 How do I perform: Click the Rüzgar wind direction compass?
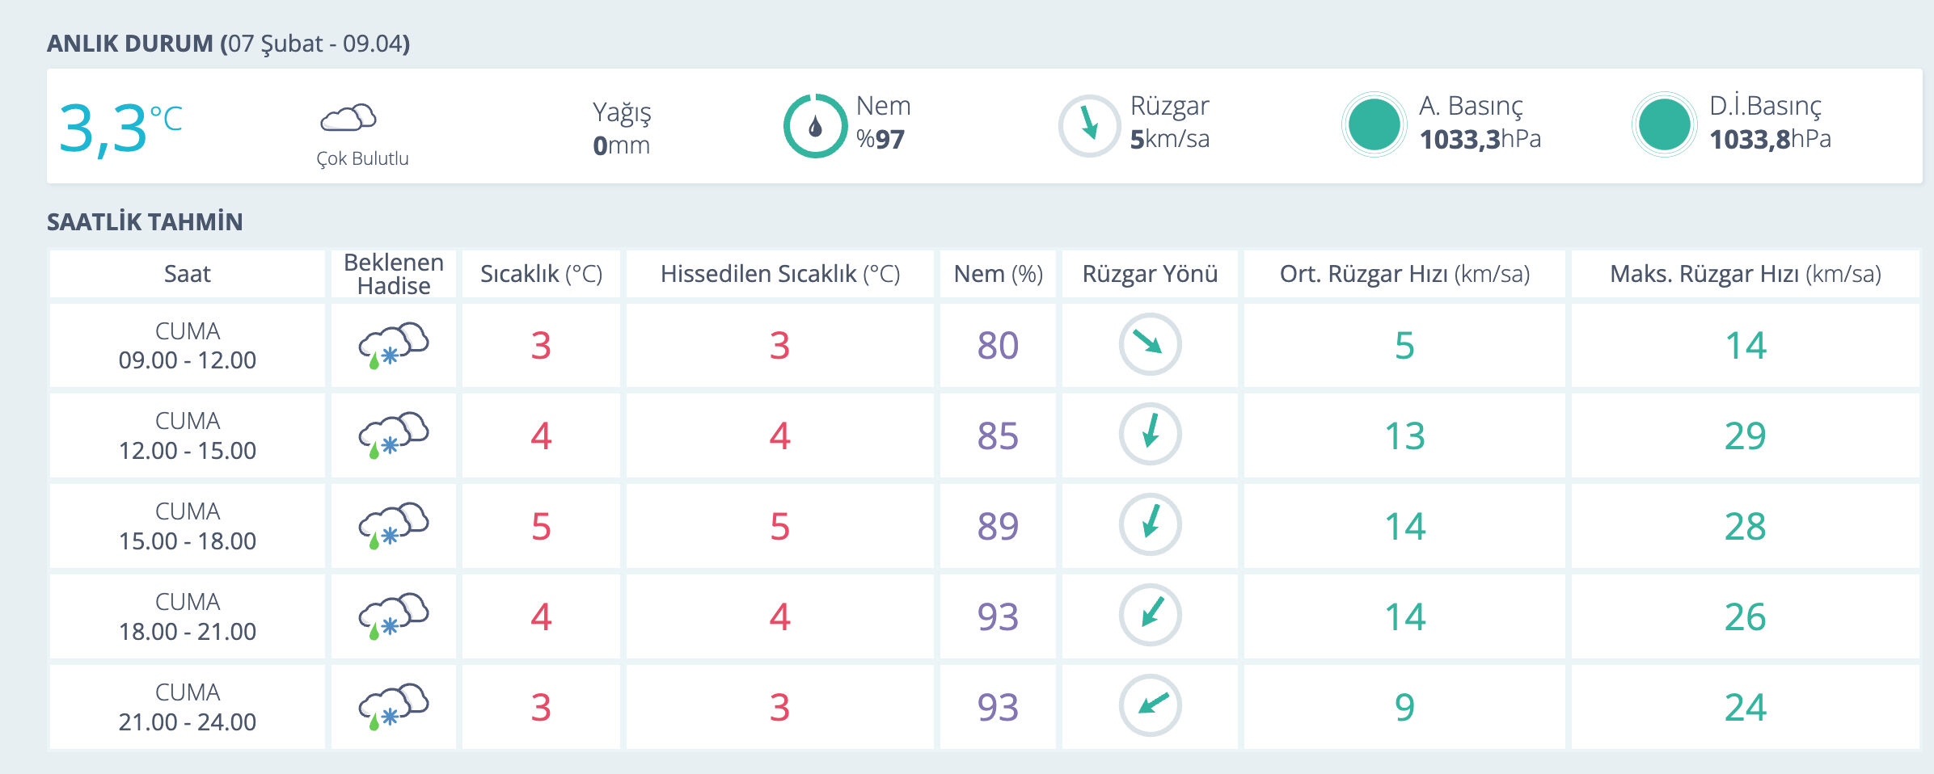[1089, 126]
